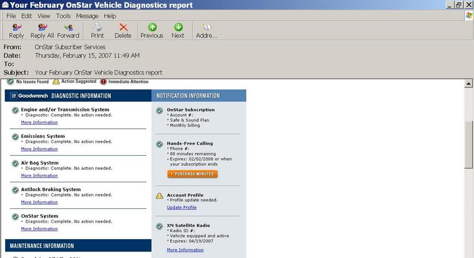Click the subject line text in header

pos(98,72)
